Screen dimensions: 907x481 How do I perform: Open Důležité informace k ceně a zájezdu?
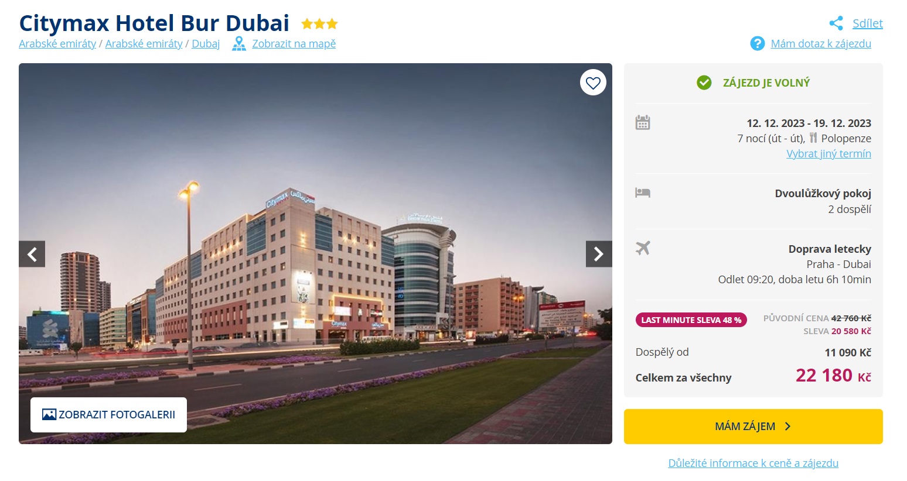click(x=753, y=463)
